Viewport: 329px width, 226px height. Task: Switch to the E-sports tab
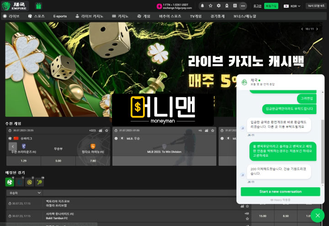pyautogui.click(x=60, y=16)
